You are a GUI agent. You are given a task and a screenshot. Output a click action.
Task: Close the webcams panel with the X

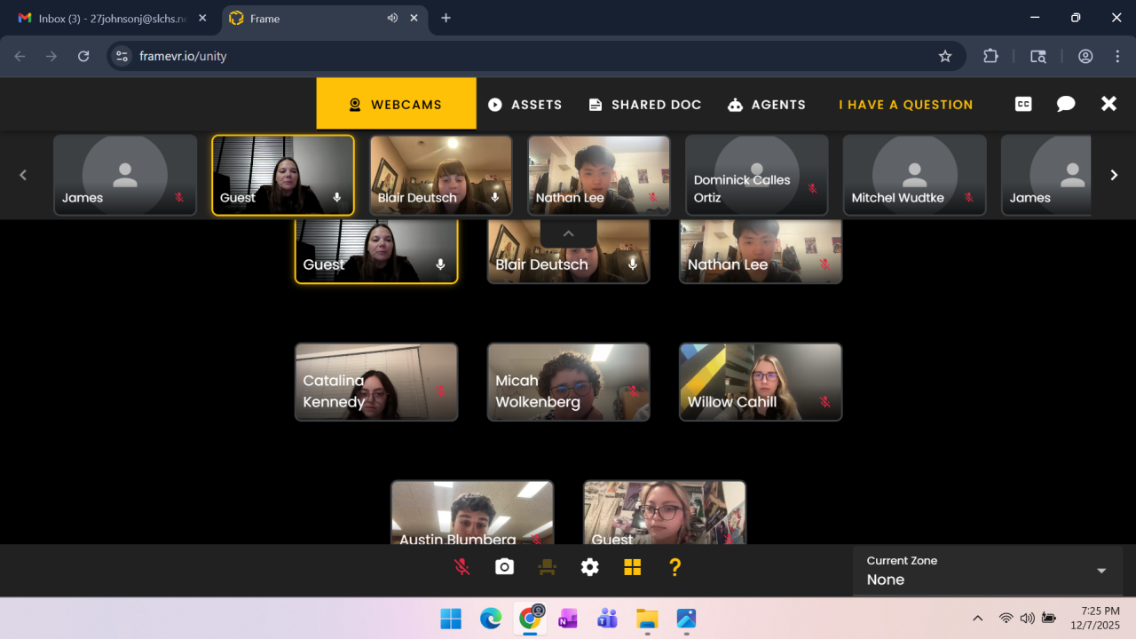click(x=1108, y=104)
